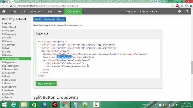Screen dimensions: 193x108
Task: Go back with browser back arrow
Action: pos(2,6)
